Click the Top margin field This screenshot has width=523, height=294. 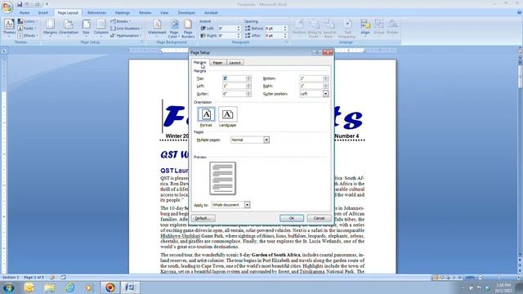click(235, 78)
